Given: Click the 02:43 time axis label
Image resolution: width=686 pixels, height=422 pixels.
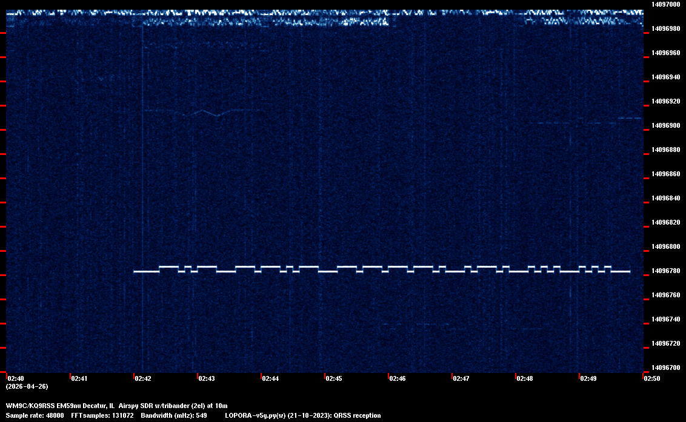Looking at the screenshot, I should (207, 378).
